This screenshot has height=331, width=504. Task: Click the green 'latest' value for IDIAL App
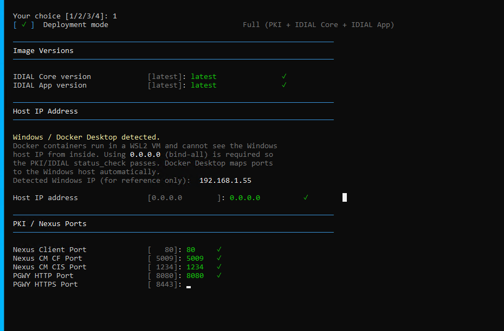coord(203,85)
